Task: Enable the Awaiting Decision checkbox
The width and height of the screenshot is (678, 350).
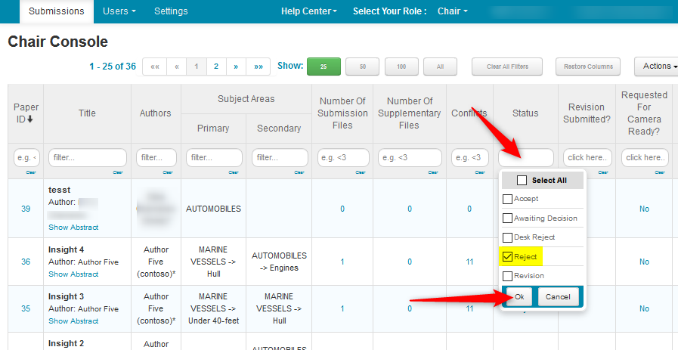Action: pyautogui.click(x=507, y=218)
